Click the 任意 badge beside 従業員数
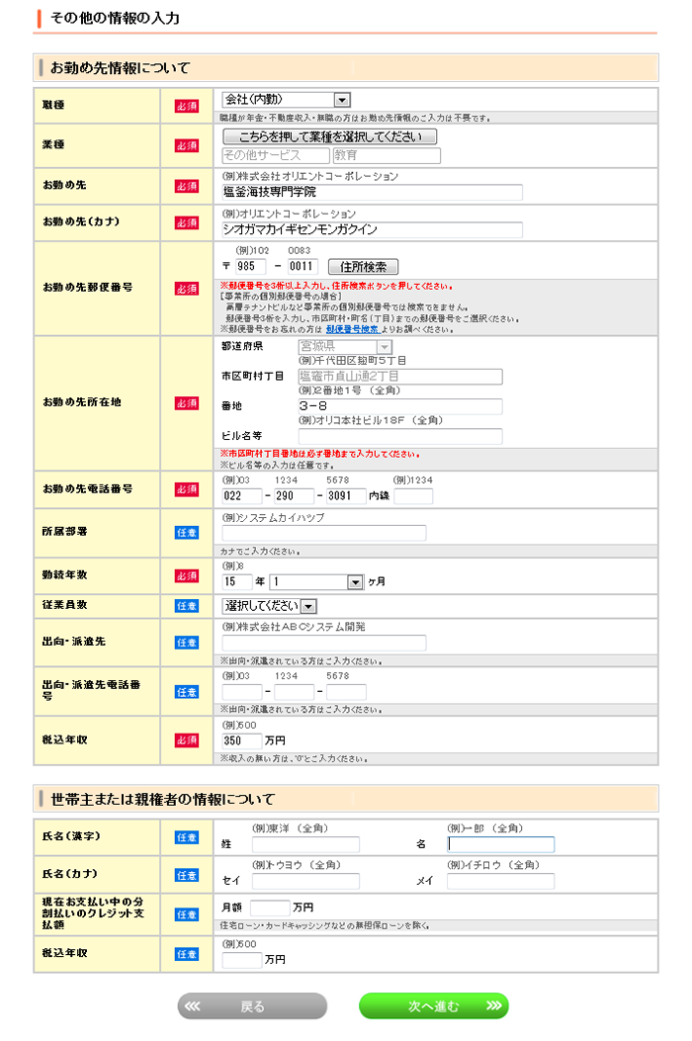This screenshot has height=1041, width=692. [187, 606]
